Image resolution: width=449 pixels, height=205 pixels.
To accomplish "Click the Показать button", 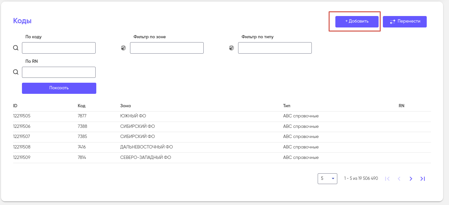I will (59, 88).
